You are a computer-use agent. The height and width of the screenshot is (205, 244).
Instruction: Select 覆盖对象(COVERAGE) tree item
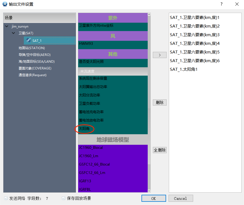click(x=35, y=68)
